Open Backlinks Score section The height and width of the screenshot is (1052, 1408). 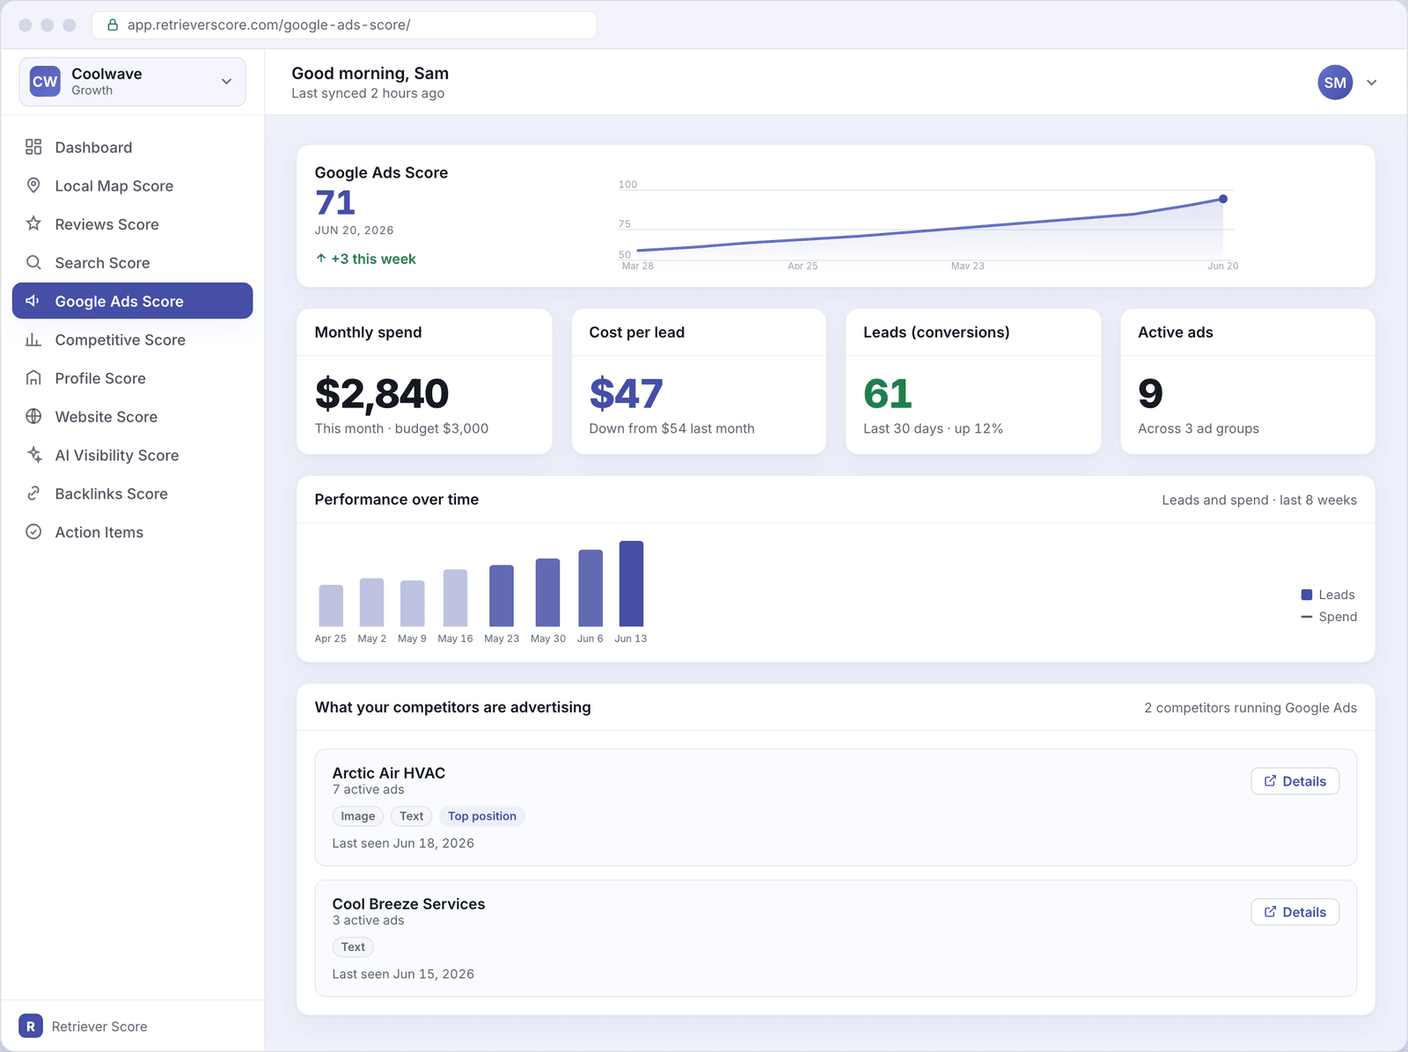(132, 493)
